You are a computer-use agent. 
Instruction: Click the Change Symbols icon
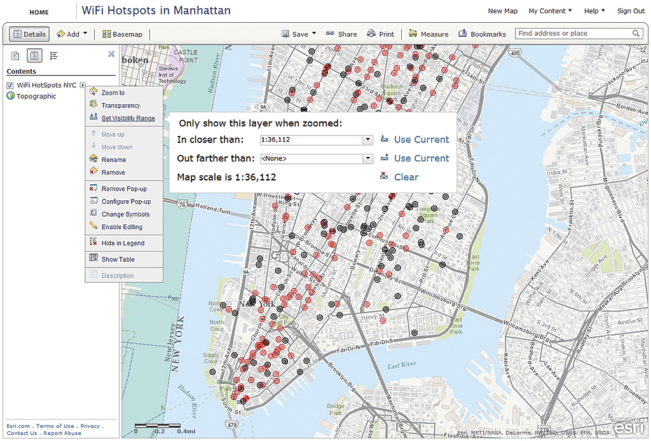pyautogui.click(x=93, y=213)
